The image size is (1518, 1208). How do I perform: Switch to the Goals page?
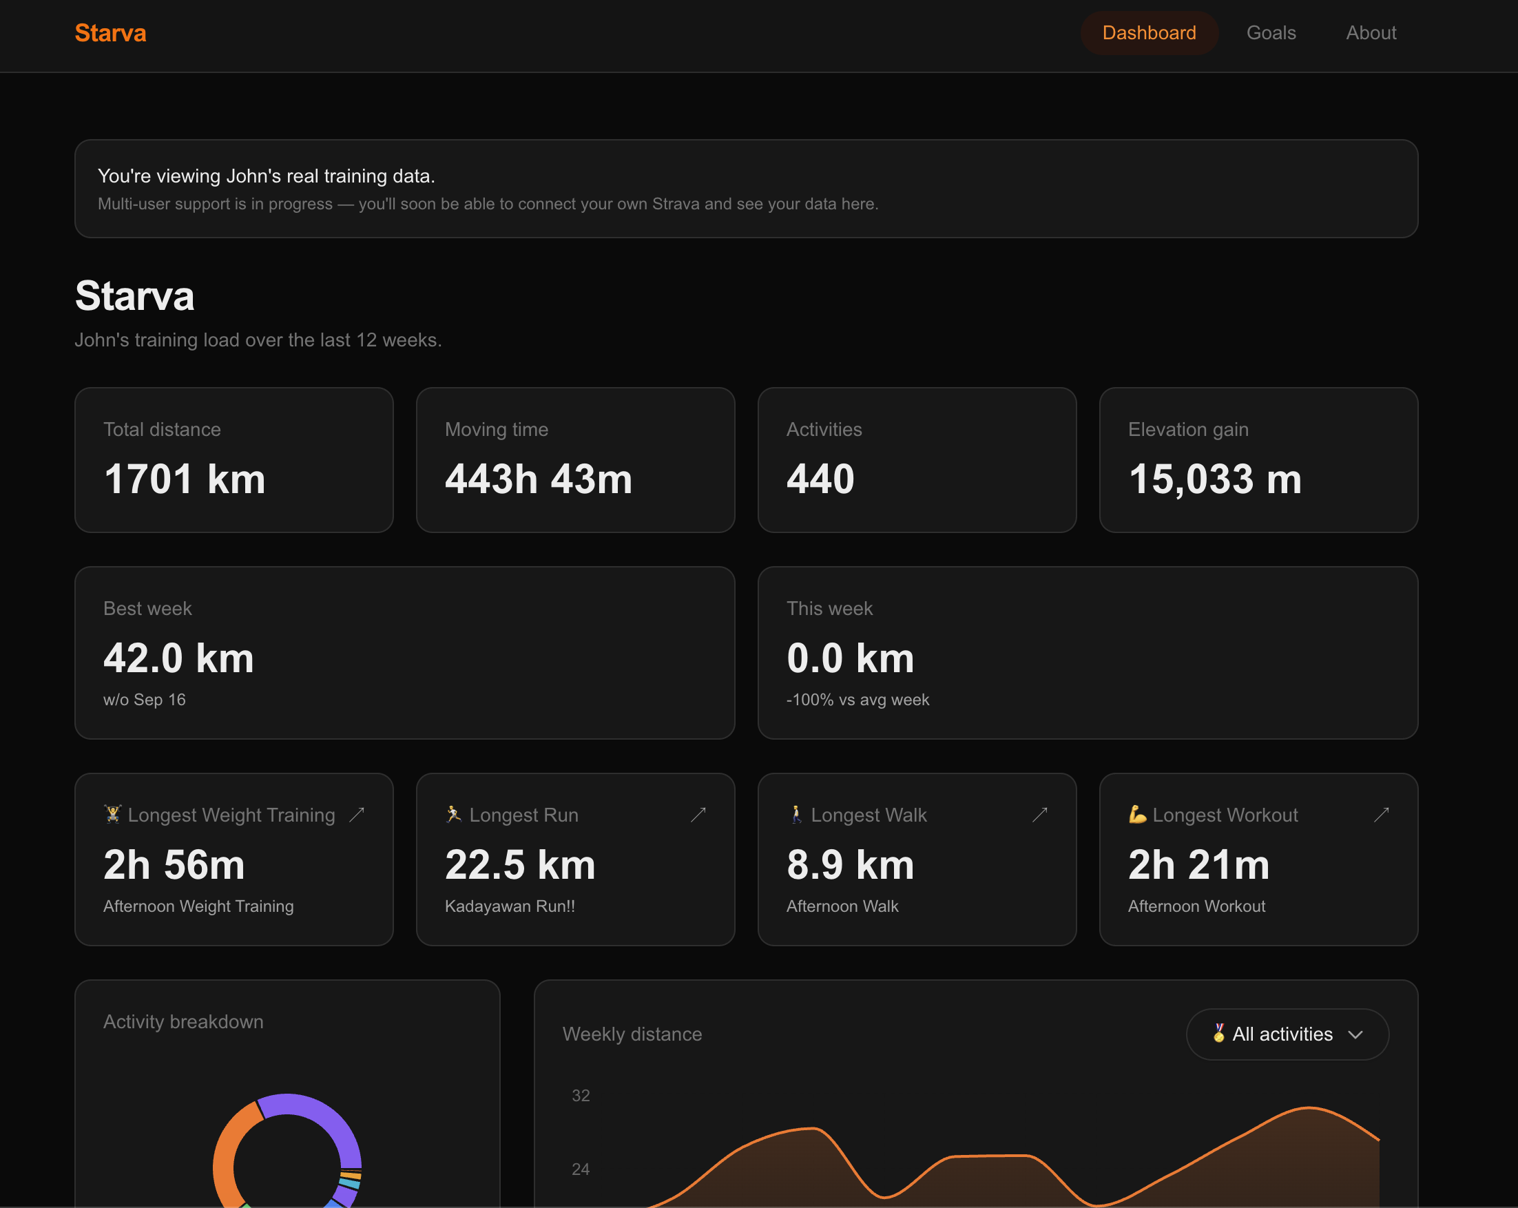click(x=1271, y=33)
